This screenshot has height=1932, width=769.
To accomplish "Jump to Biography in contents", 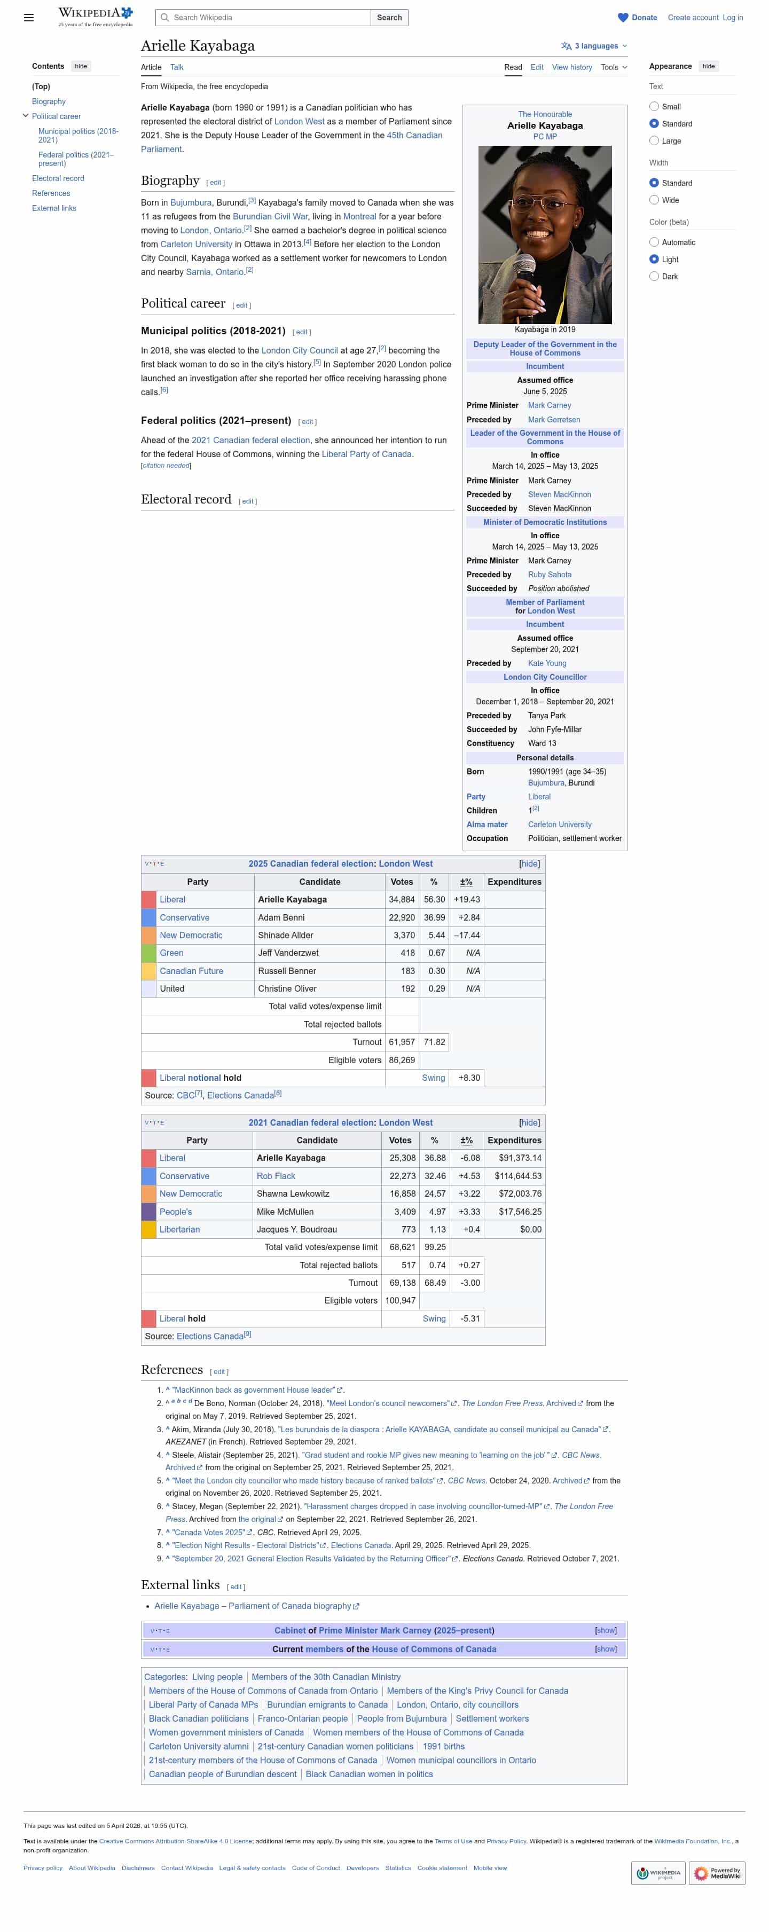I will pos(49,102).
